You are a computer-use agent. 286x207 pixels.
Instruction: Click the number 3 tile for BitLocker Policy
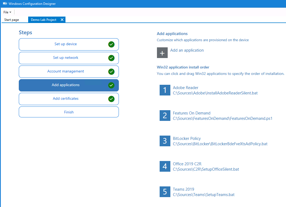click(165, 141)
